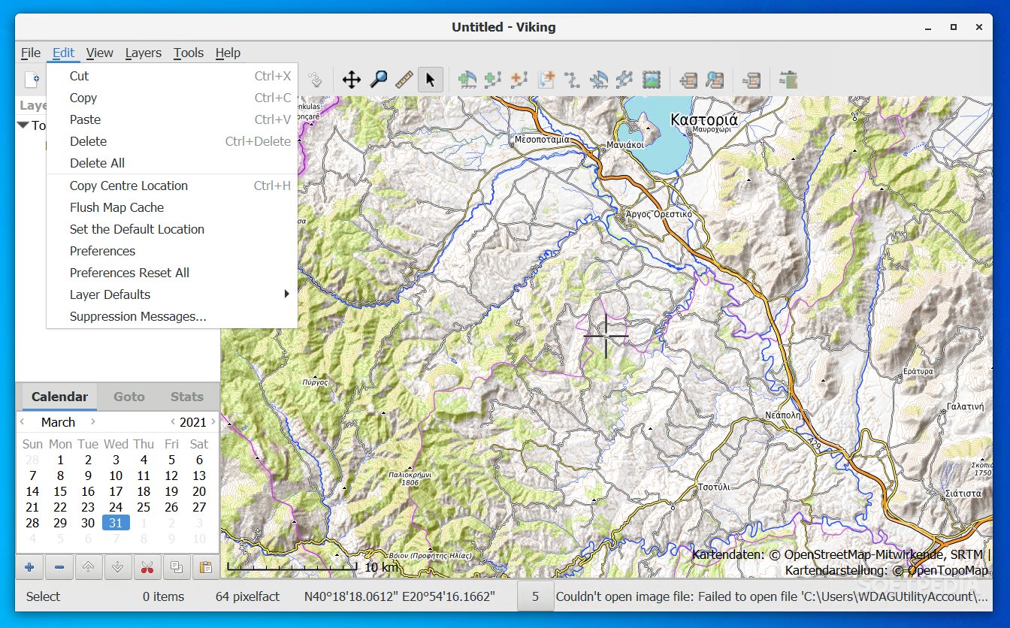Pick the green Create Track tool
The width and height of the screenshot is (1010, 628).
[493, 80]
